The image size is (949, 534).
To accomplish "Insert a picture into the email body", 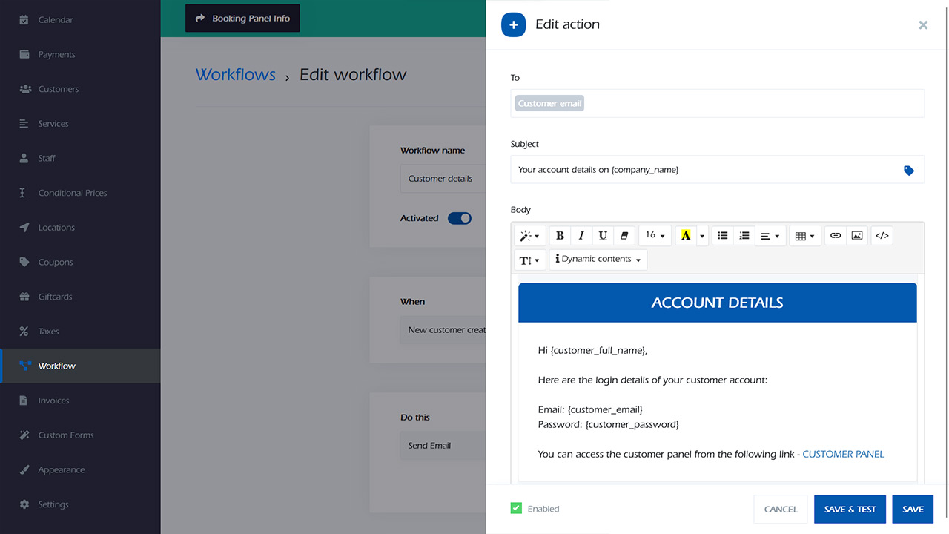I will (x=857, y=236).
